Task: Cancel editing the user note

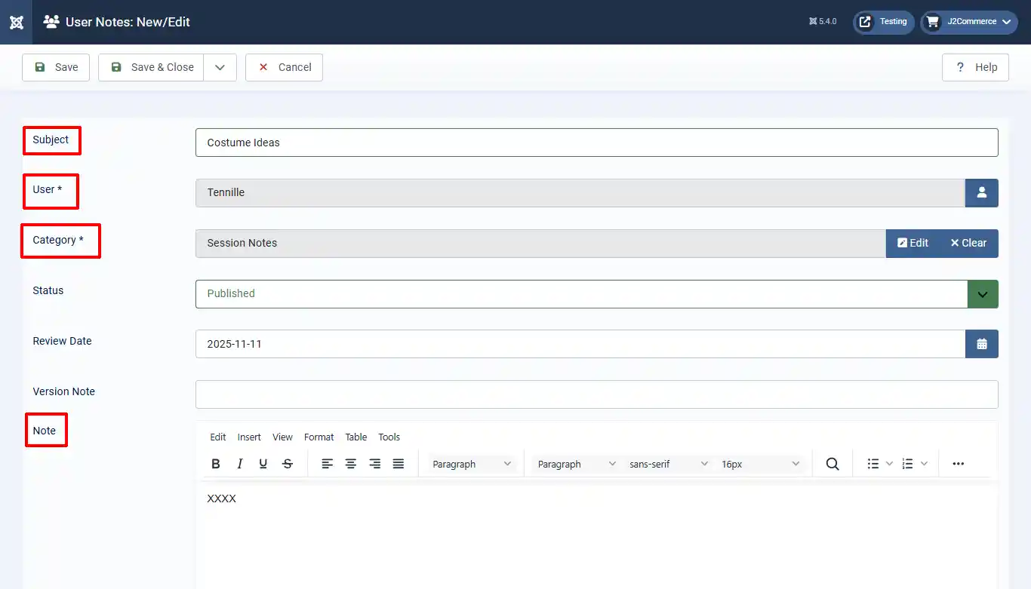Action: pyautogui.click(x=284, y=67)
